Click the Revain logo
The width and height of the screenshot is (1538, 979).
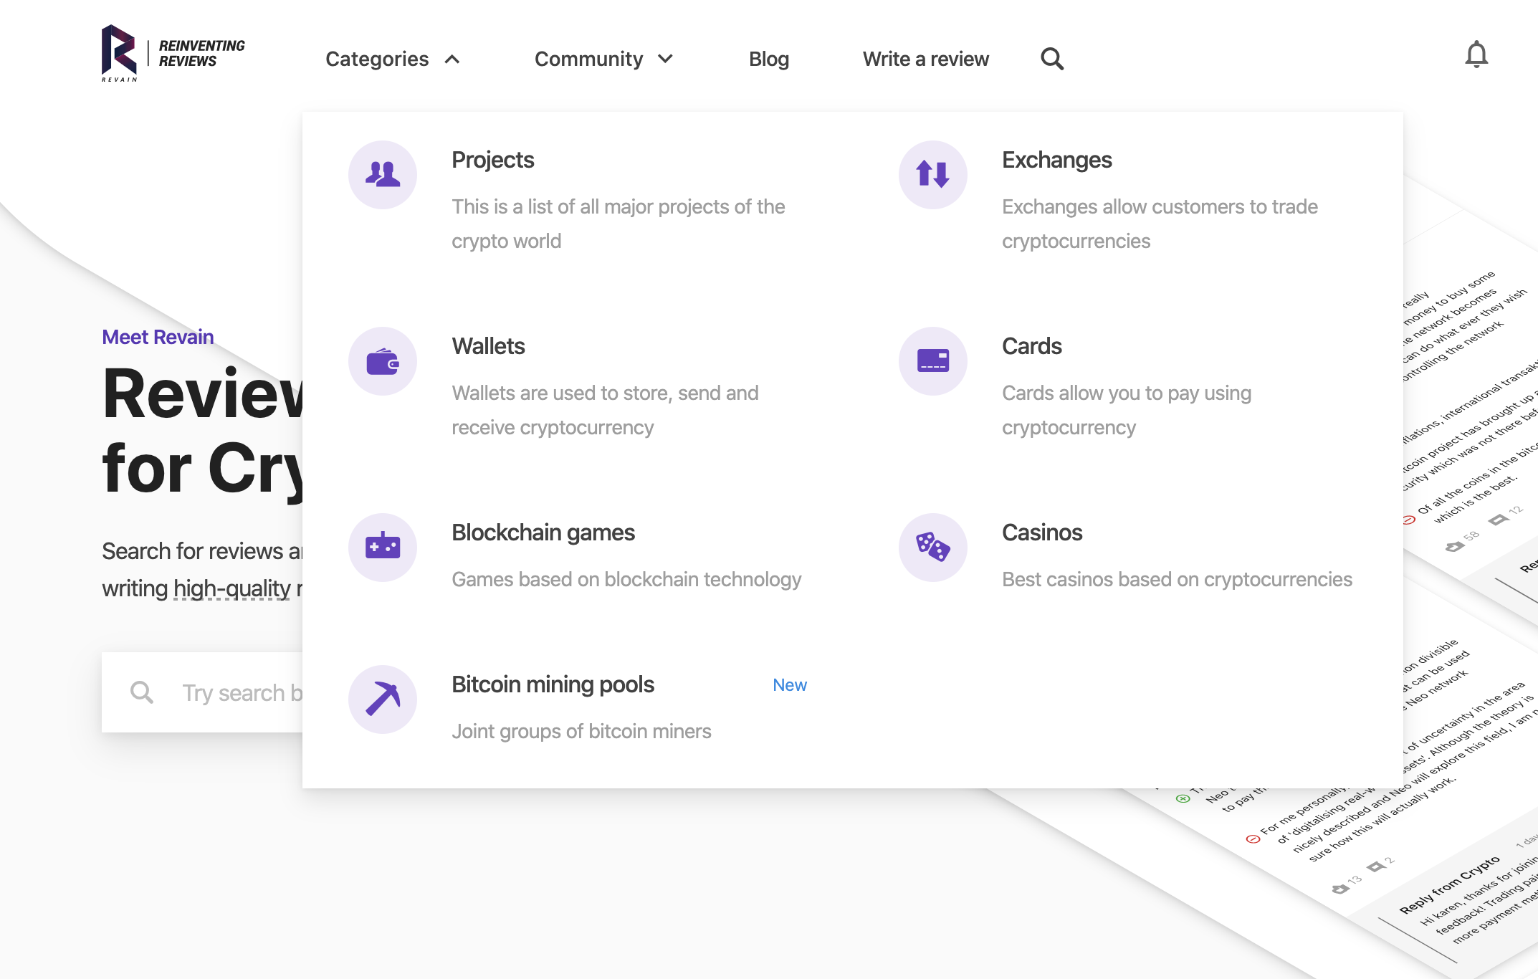173,54
